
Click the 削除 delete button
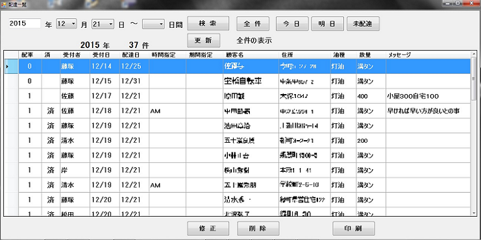coord(258,229)
